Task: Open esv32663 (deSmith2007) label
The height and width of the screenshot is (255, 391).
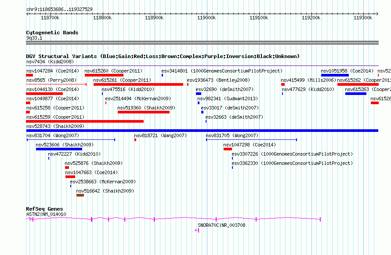Action: [x=234, y=117]
